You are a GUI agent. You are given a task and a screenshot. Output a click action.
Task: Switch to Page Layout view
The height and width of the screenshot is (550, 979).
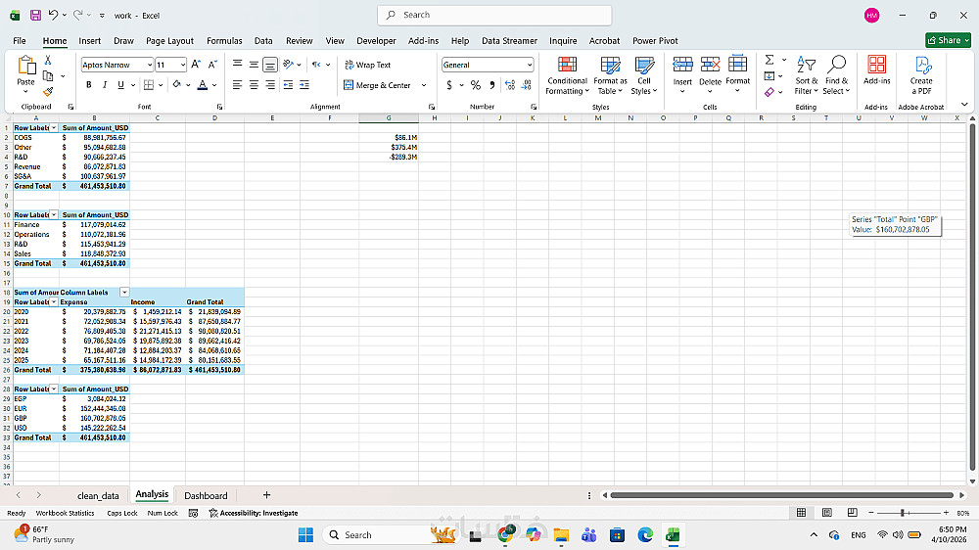(x=826, y=513)
